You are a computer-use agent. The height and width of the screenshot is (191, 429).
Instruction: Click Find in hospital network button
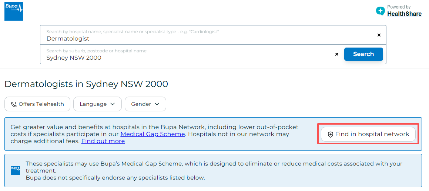pos(368,134)
